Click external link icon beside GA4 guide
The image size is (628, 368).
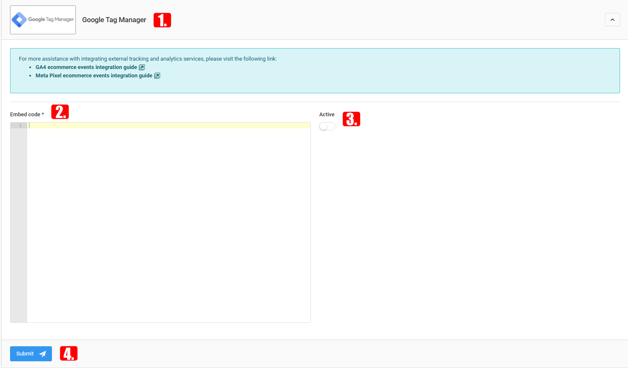pos(142,67)
